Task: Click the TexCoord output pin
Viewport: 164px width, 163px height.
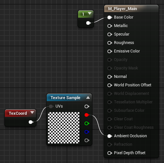Action: point(31,122)
